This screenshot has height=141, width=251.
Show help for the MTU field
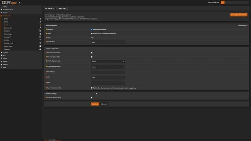coord(46,77)
